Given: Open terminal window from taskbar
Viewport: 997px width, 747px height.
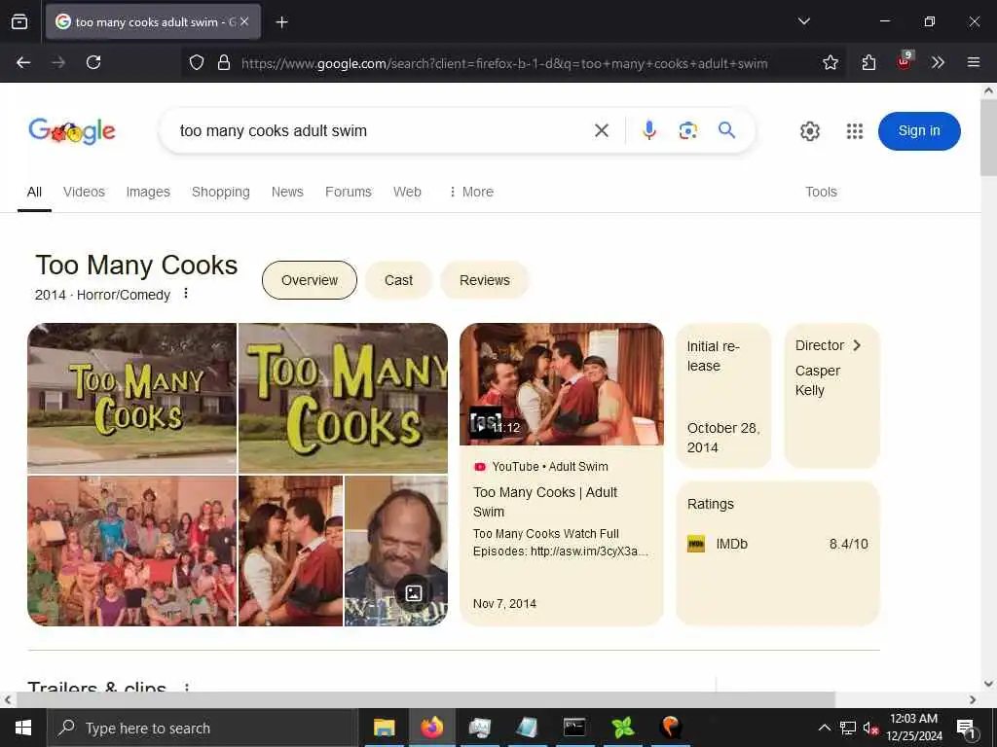Looking at the screenshot, I should tap(574, 728).
